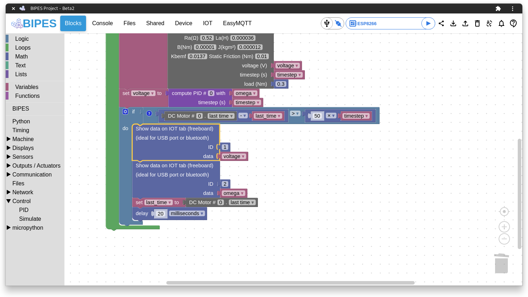This screenshot has width=528, height=297.
Task: Open notifications via the bell icon
Action: 501,23
